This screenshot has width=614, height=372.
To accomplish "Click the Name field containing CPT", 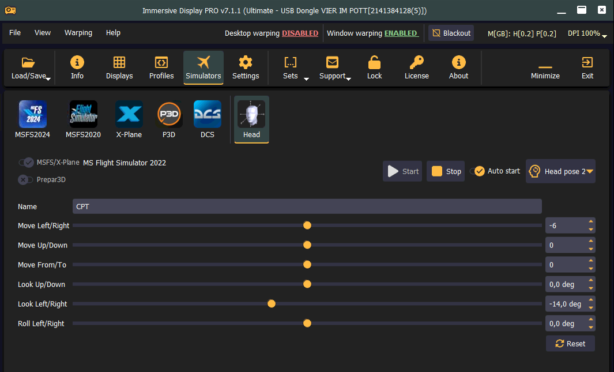I will pos(307,206).
